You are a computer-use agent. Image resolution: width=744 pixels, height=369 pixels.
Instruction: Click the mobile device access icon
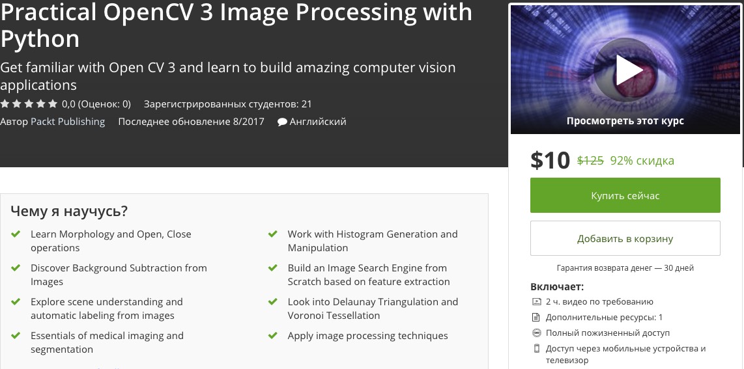tap(537, 349)
